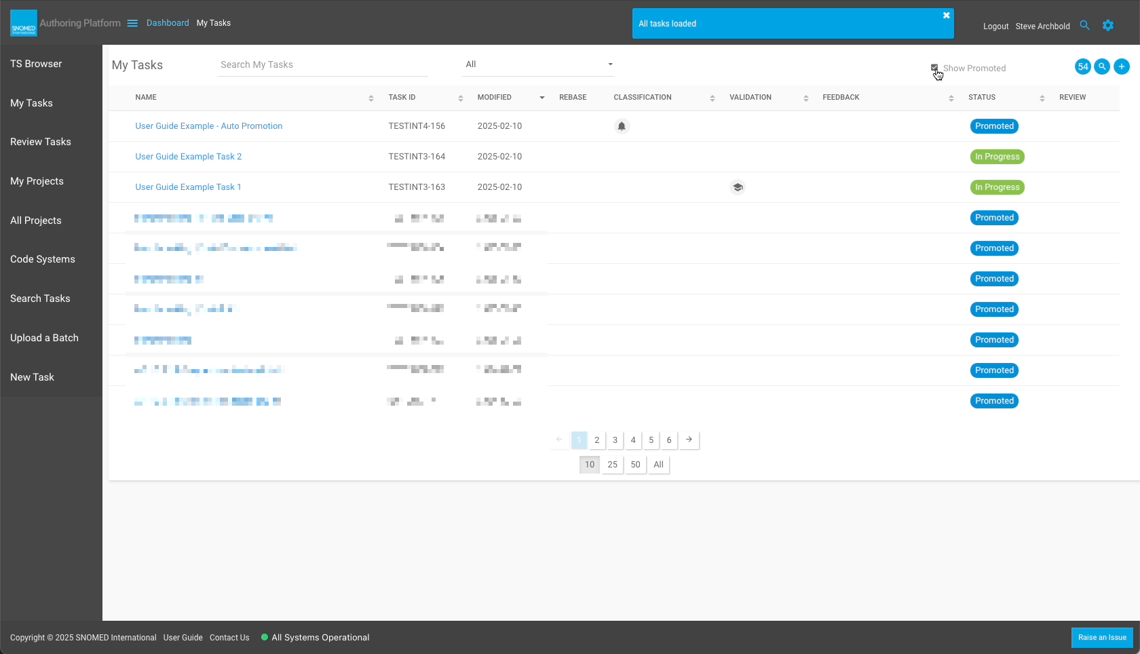Go to page 4
This screenshot has height=654, width=1140.
point(633,440)
